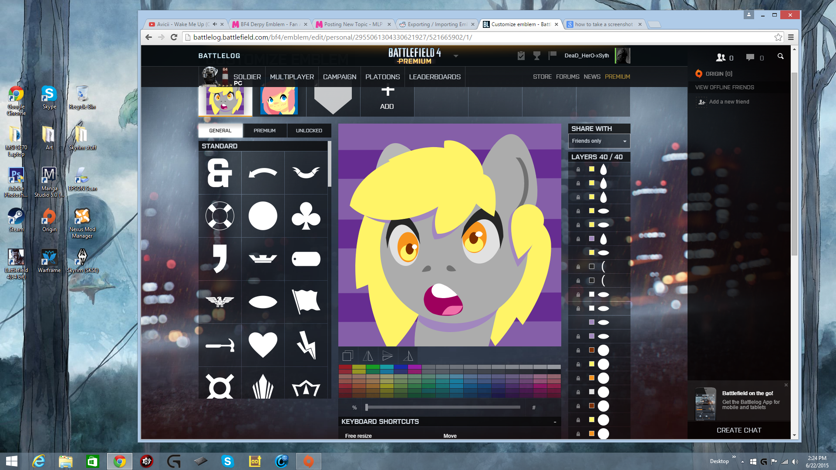Viewport: 836px width, 470px height.
Task: Pick the ellipse shape in Standard list
Action: (263, 302)
